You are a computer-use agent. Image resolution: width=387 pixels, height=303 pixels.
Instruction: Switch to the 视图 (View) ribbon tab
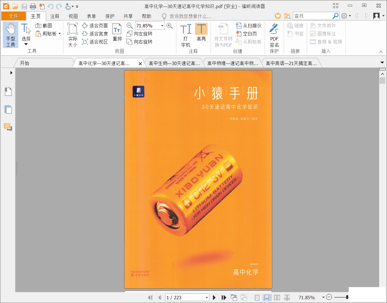pyautogui.click(x=73, y=16)
